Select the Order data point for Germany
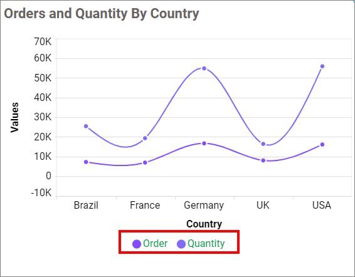The image size is (355, 277). click(204, 144)
